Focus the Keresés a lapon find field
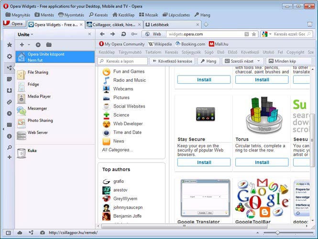318x239 pixels. coord(122,61)
